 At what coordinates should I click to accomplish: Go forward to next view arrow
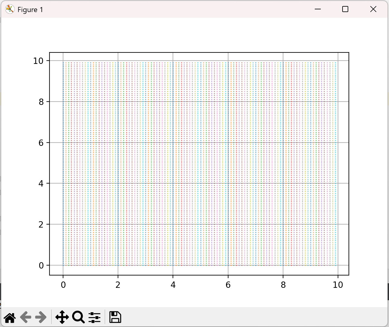(41, 317)
